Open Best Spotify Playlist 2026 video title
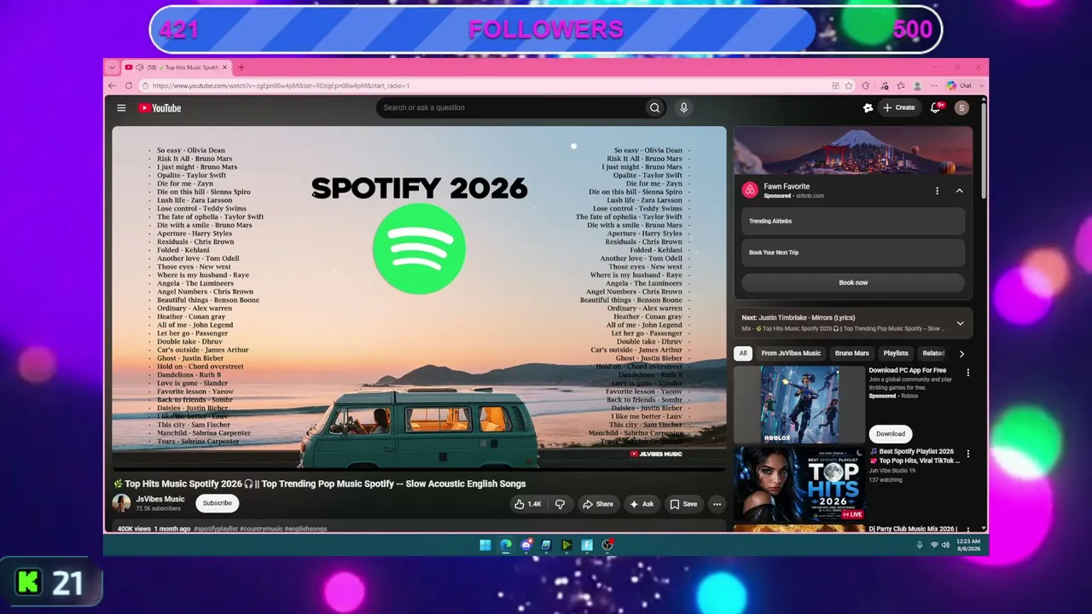This screenshot has height=614, width=1092. click(x=915, y=455)
